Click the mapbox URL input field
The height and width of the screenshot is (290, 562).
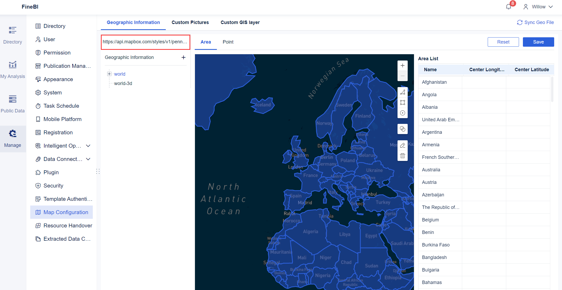[x=145, y=42]
